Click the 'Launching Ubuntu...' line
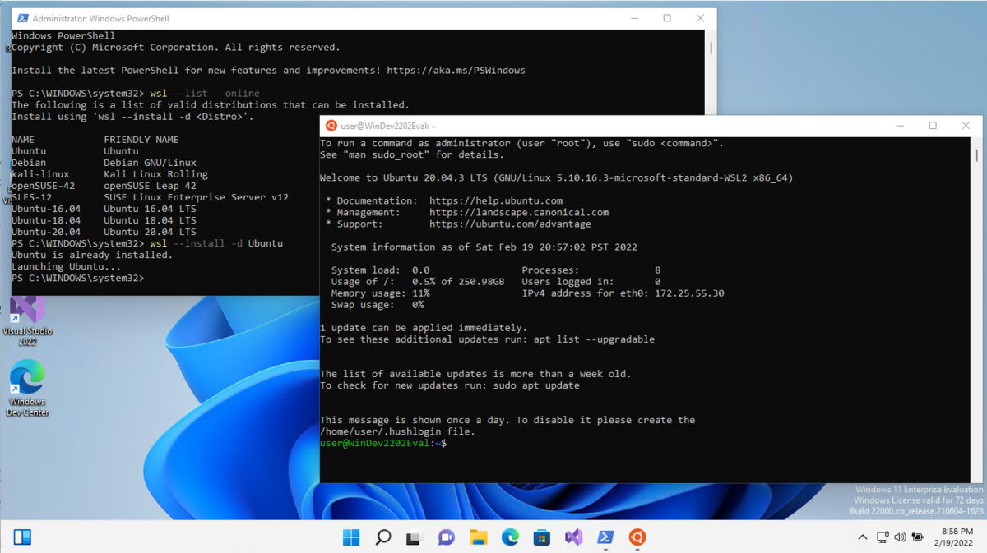This screenshot has width=987, height=553. point(66,267)
